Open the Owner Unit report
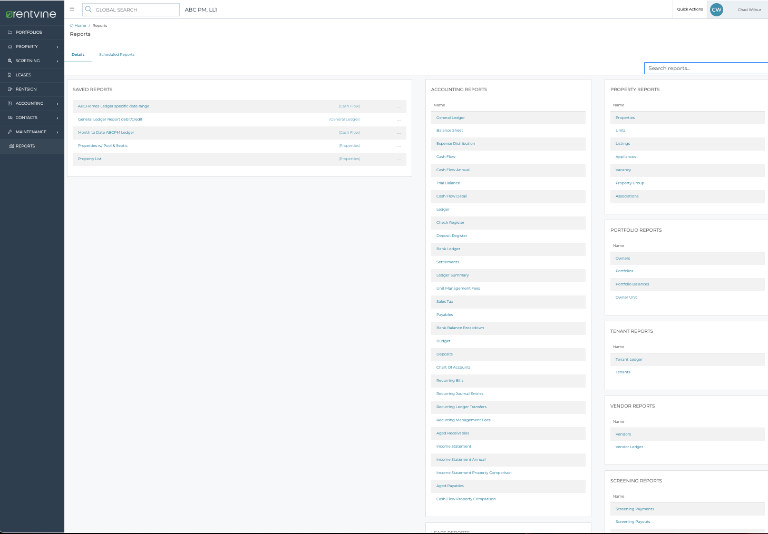Screen dimensions: 768x534 coord(626,297)
